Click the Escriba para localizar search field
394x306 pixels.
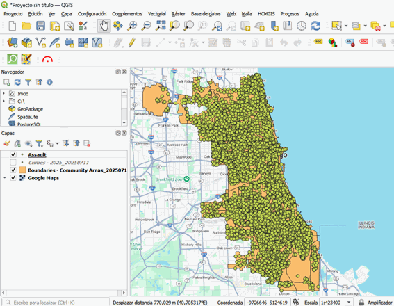click(x=56, y=303)
